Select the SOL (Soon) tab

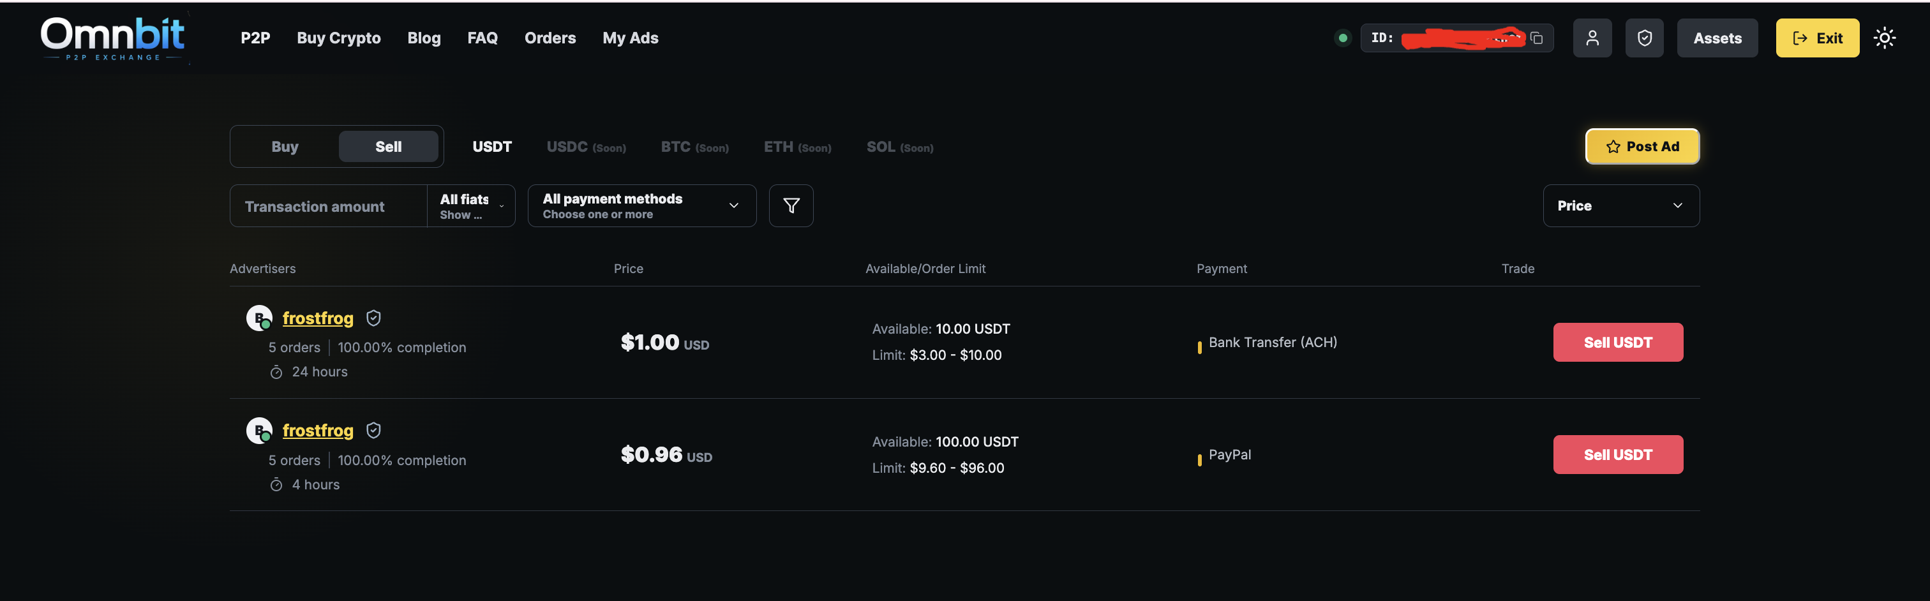pyautogui.click(x=900, y=147)
